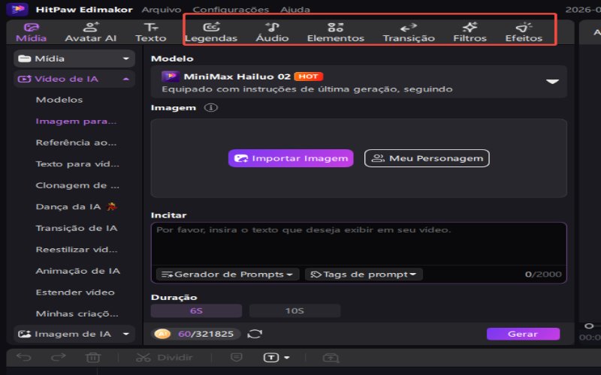Click the preview slider handle
The height and width of the screenshot is (375, 601).
pyautogui.click(x=589, y=326)
